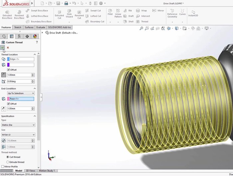Select the Revolved Cut tool
The width and height of the screenshot is (233, 176).
[79, 15]
